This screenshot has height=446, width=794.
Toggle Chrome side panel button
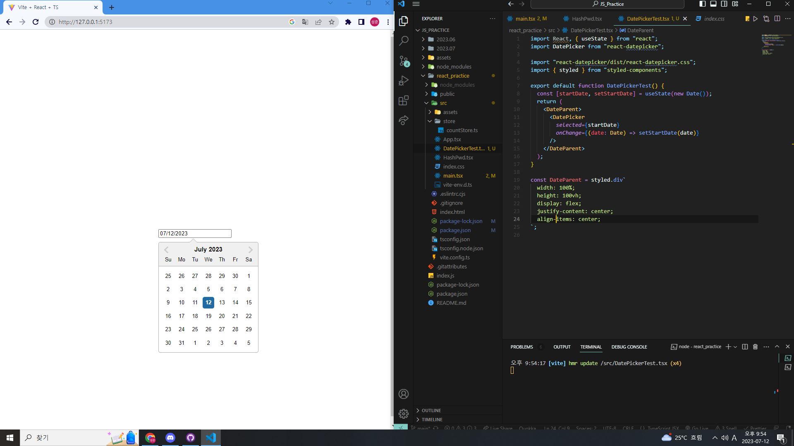point(361,22)
